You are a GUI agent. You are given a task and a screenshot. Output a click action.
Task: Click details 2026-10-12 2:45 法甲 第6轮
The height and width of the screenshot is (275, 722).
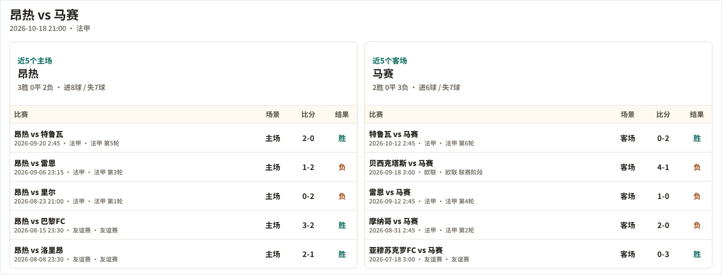point(422,143)
